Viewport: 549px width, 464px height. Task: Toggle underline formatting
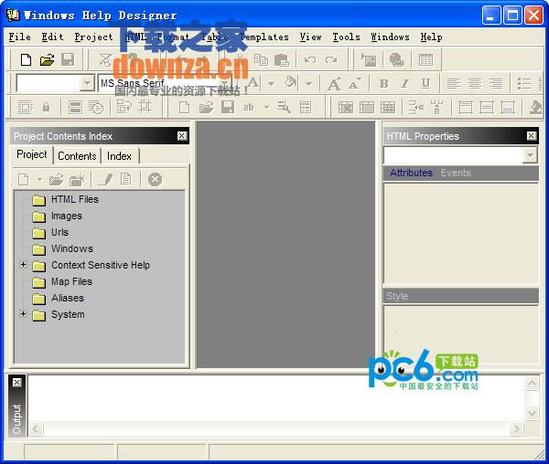point(425,83)
